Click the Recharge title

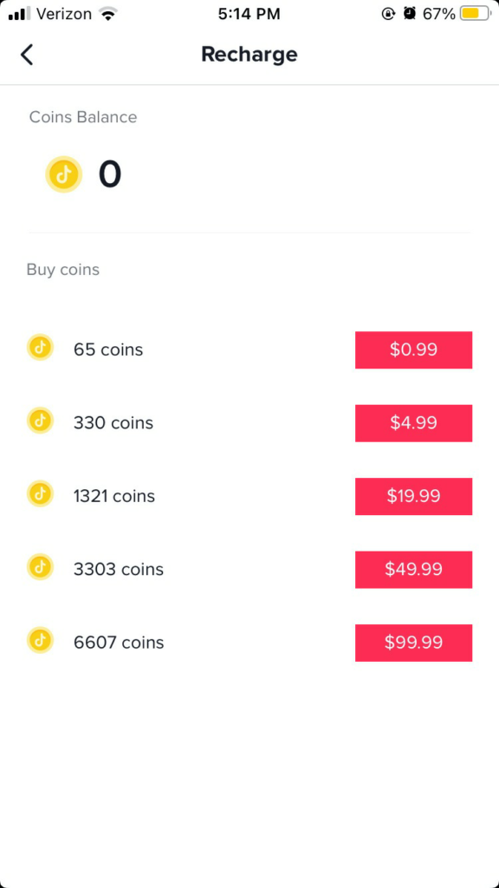point(249,54)
